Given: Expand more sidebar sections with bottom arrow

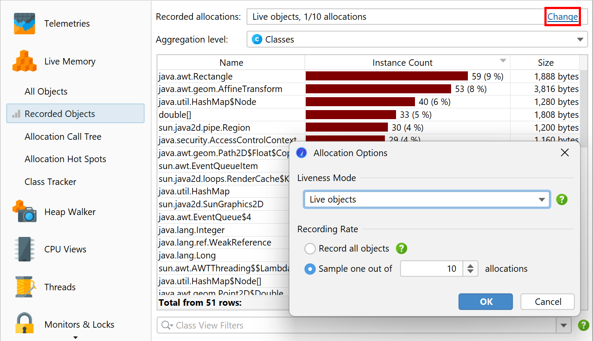Looking at the screenshot, I should (75, 338).
